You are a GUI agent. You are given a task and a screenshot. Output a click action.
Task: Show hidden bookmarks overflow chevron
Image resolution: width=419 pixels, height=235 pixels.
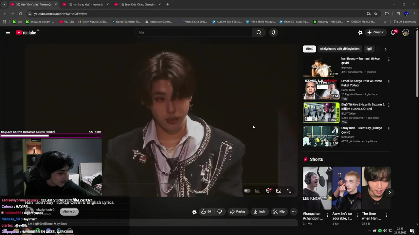coord(385,22)
